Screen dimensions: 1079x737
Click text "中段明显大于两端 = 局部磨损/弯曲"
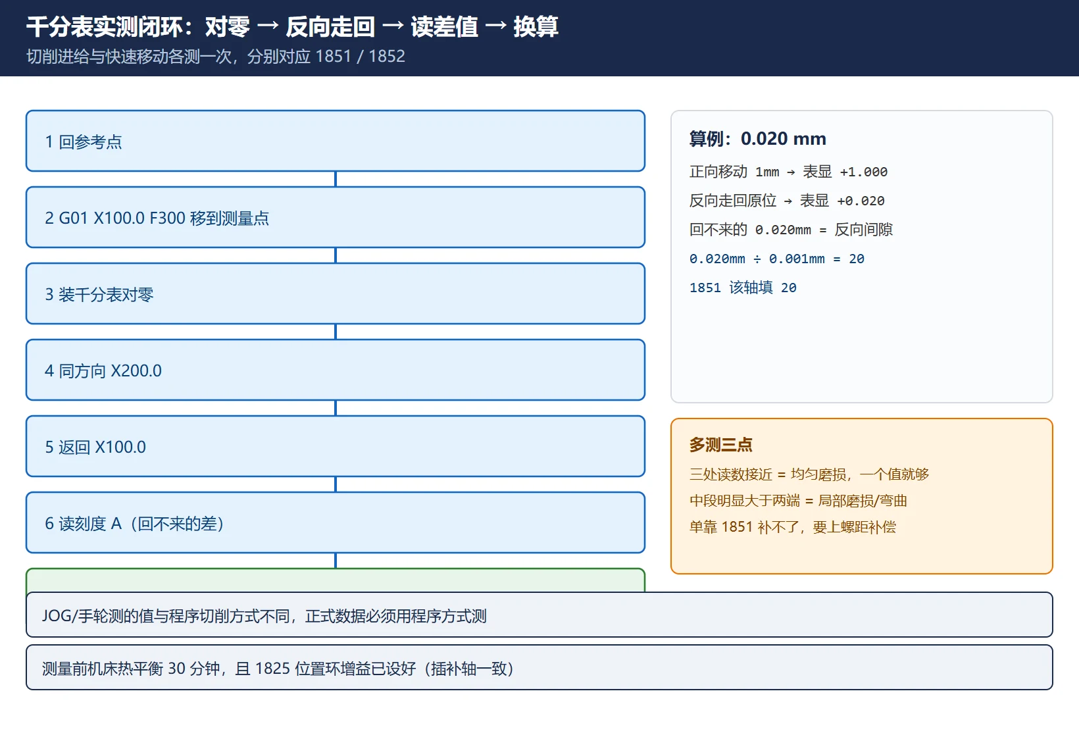[x=798, y=501]
